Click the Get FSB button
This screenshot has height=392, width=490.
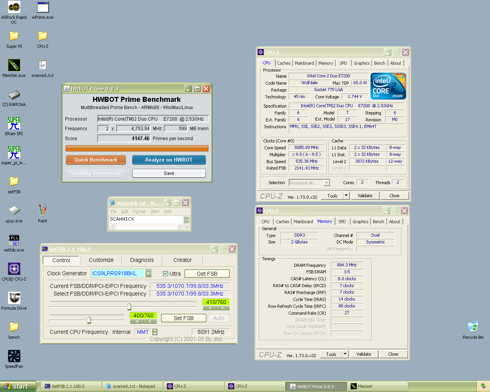point(207,274)
